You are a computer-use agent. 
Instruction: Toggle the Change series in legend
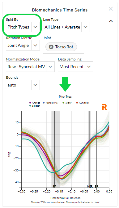tap(35, 103)
